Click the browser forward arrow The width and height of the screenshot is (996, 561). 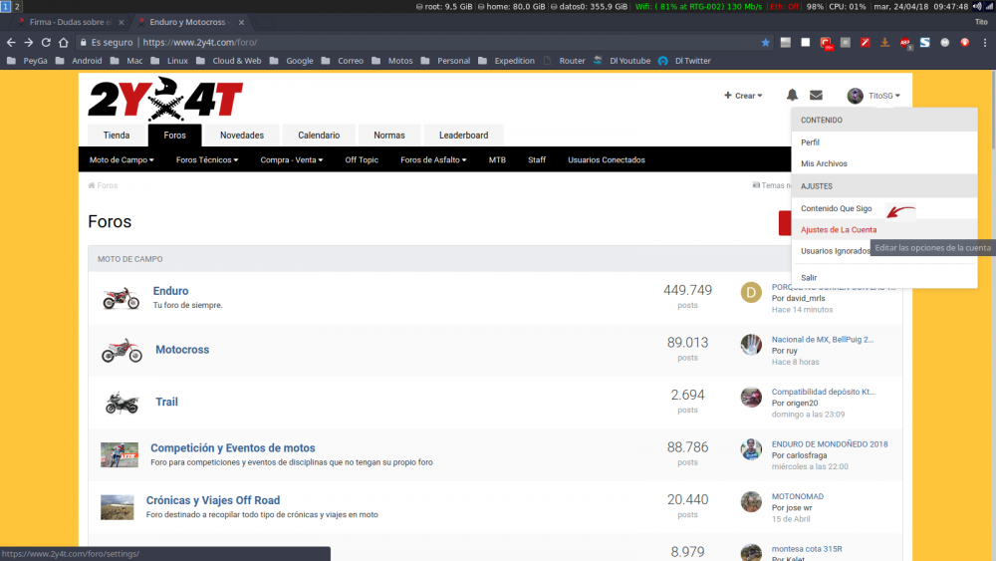(x=29, y=42)
